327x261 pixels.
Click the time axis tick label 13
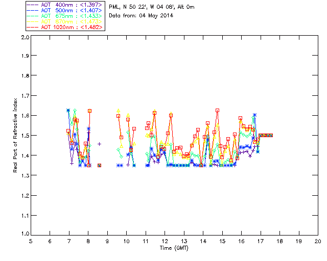click(184, 241)
